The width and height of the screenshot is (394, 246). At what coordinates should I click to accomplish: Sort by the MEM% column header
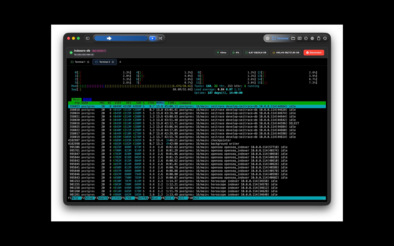[160, 103]
